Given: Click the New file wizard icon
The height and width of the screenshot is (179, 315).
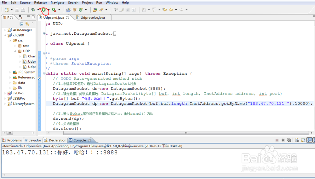Looking at the screenshot, I should pyautogui.click(x=7, y=10).
